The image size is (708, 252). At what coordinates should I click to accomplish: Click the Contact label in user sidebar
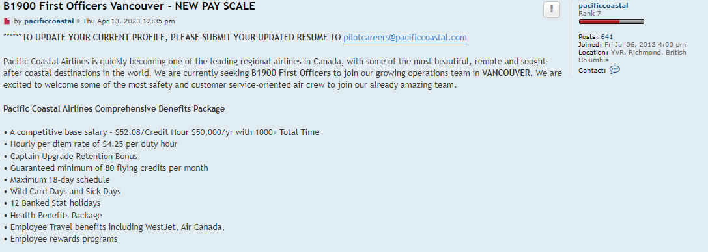coord(592,71)
